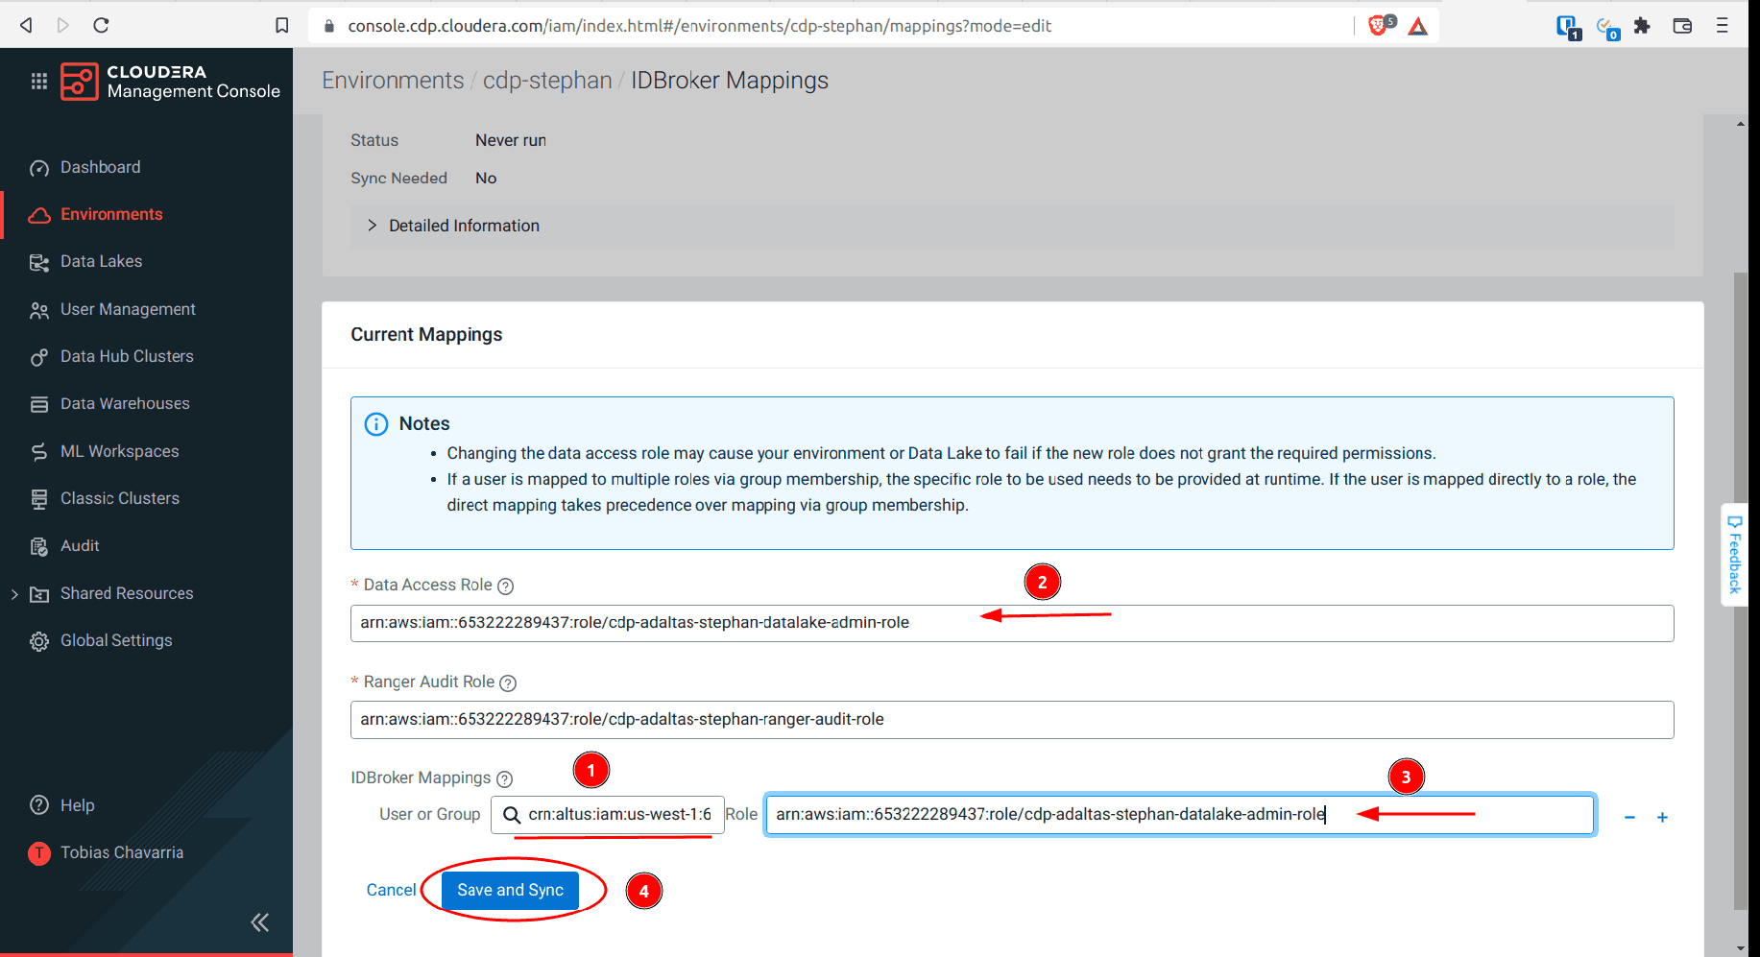The height and width of the screenshot is (957, 1760).
Task: Open the User or Group search combo box
Action: (608, 815)
